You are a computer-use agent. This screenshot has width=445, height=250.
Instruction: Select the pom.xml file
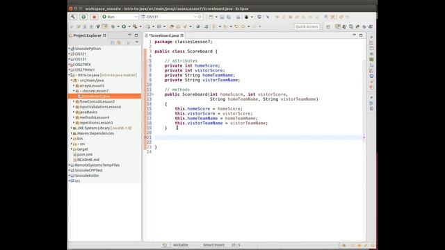pos(85,154)
